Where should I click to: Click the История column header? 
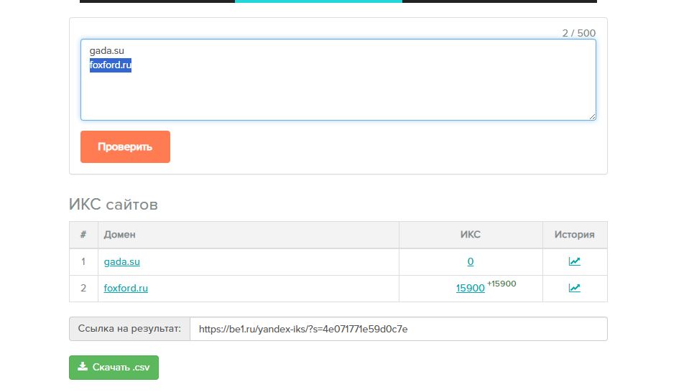tap(574, 235)
